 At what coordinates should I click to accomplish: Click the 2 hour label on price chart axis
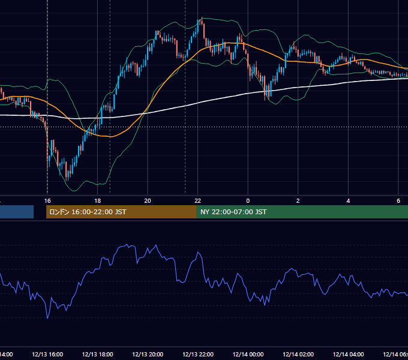(x=298, y=201)
